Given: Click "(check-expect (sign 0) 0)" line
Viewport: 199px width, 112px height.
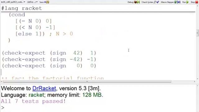Looking at the screenshot, I should [x=49, y=66].
